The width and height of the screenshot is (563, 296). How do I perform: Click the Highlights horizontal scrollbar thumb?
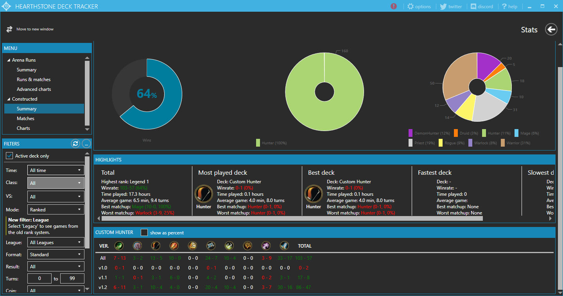pos(292,218)
